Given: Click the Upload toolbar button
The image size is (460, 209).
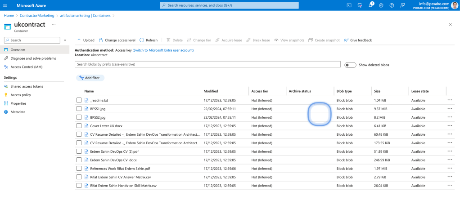Looking at the screenshot, I should [x=86, y=40].
